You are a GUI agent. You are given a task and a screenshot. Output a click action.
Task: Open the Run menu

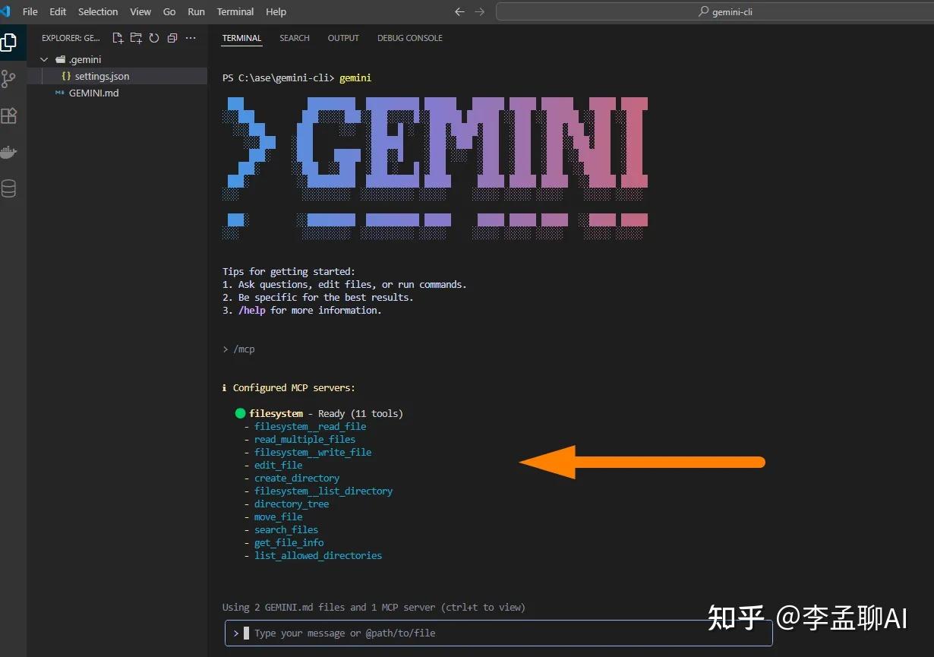(196, 11)
